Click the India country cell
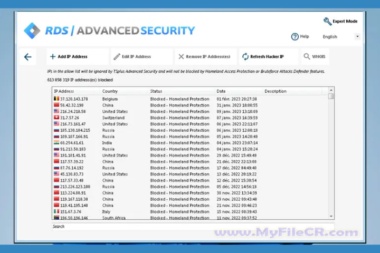Image resolution: width=380 pixels, height=253 pixels. tap(107, 143)
